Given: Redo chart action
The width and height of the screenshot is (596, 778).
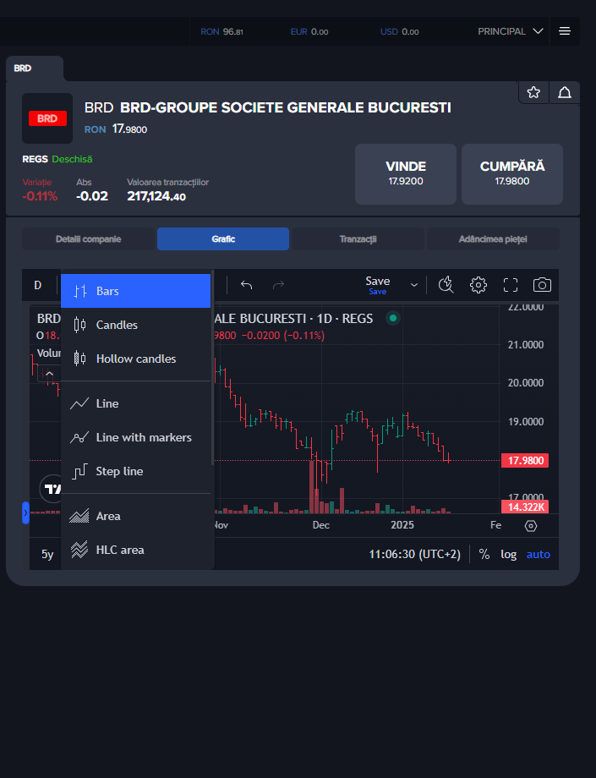Looking at the screenshot, I should pyautogui.click(x=279, y=285).
